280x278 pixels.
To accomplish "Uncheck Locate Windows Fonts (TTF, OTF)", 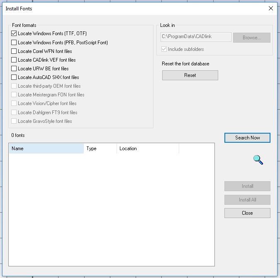I will [x=14, y=34].
